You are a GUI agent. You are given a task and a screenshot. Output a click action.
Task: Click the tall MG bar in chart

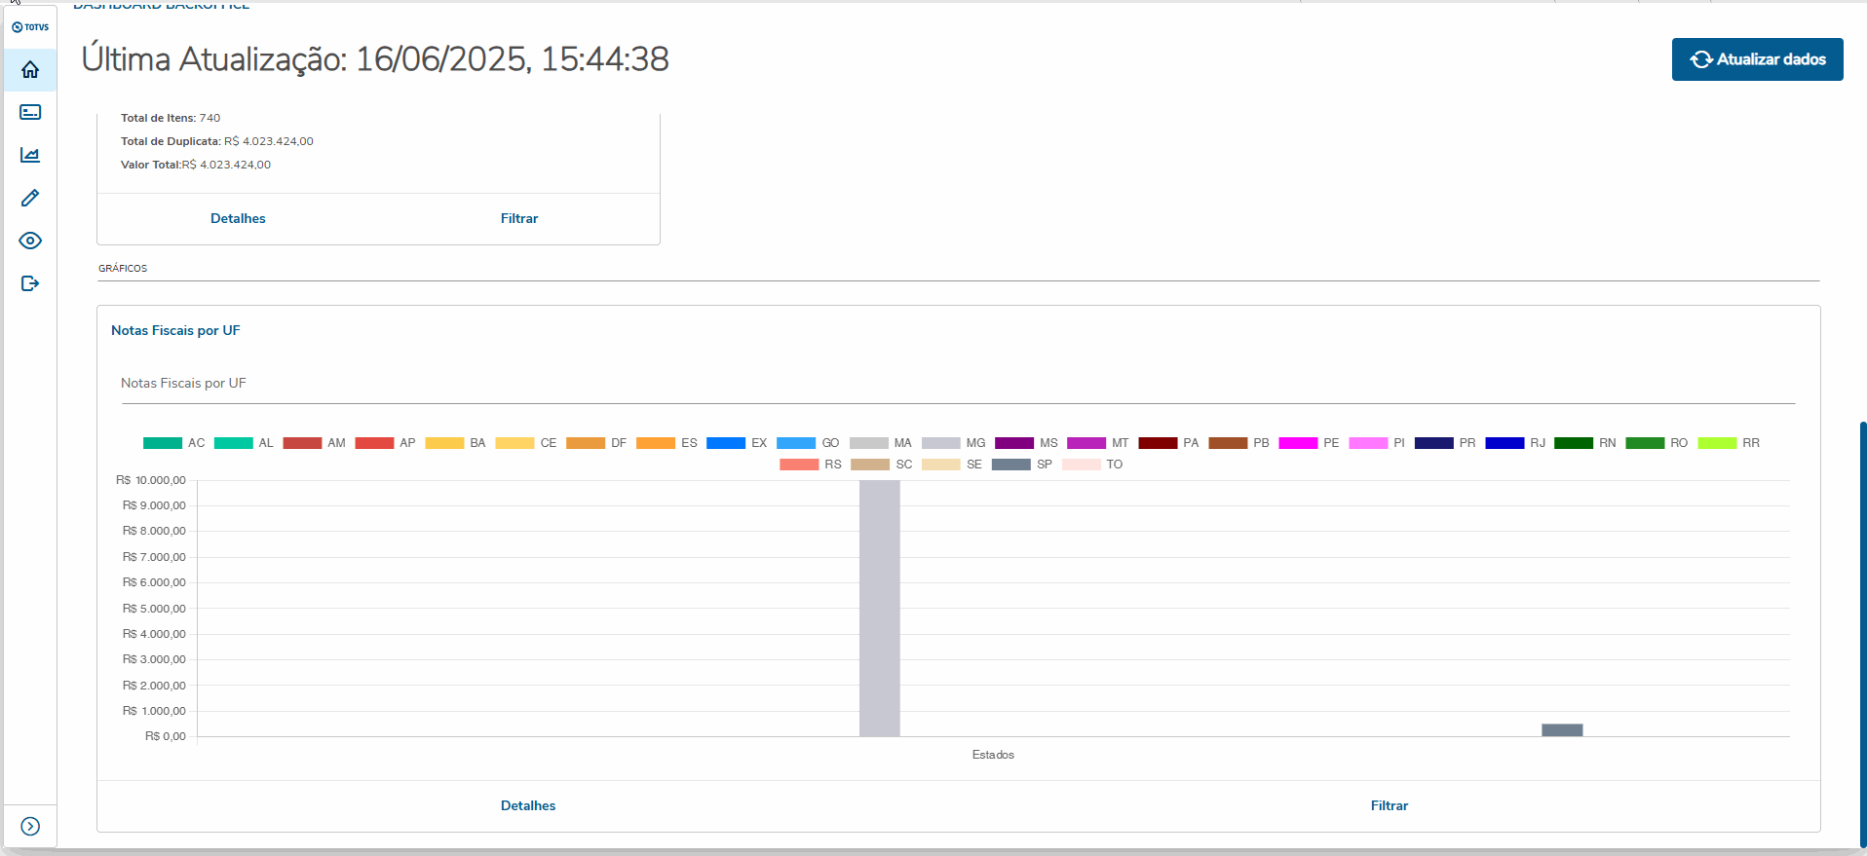click(879, 608)
